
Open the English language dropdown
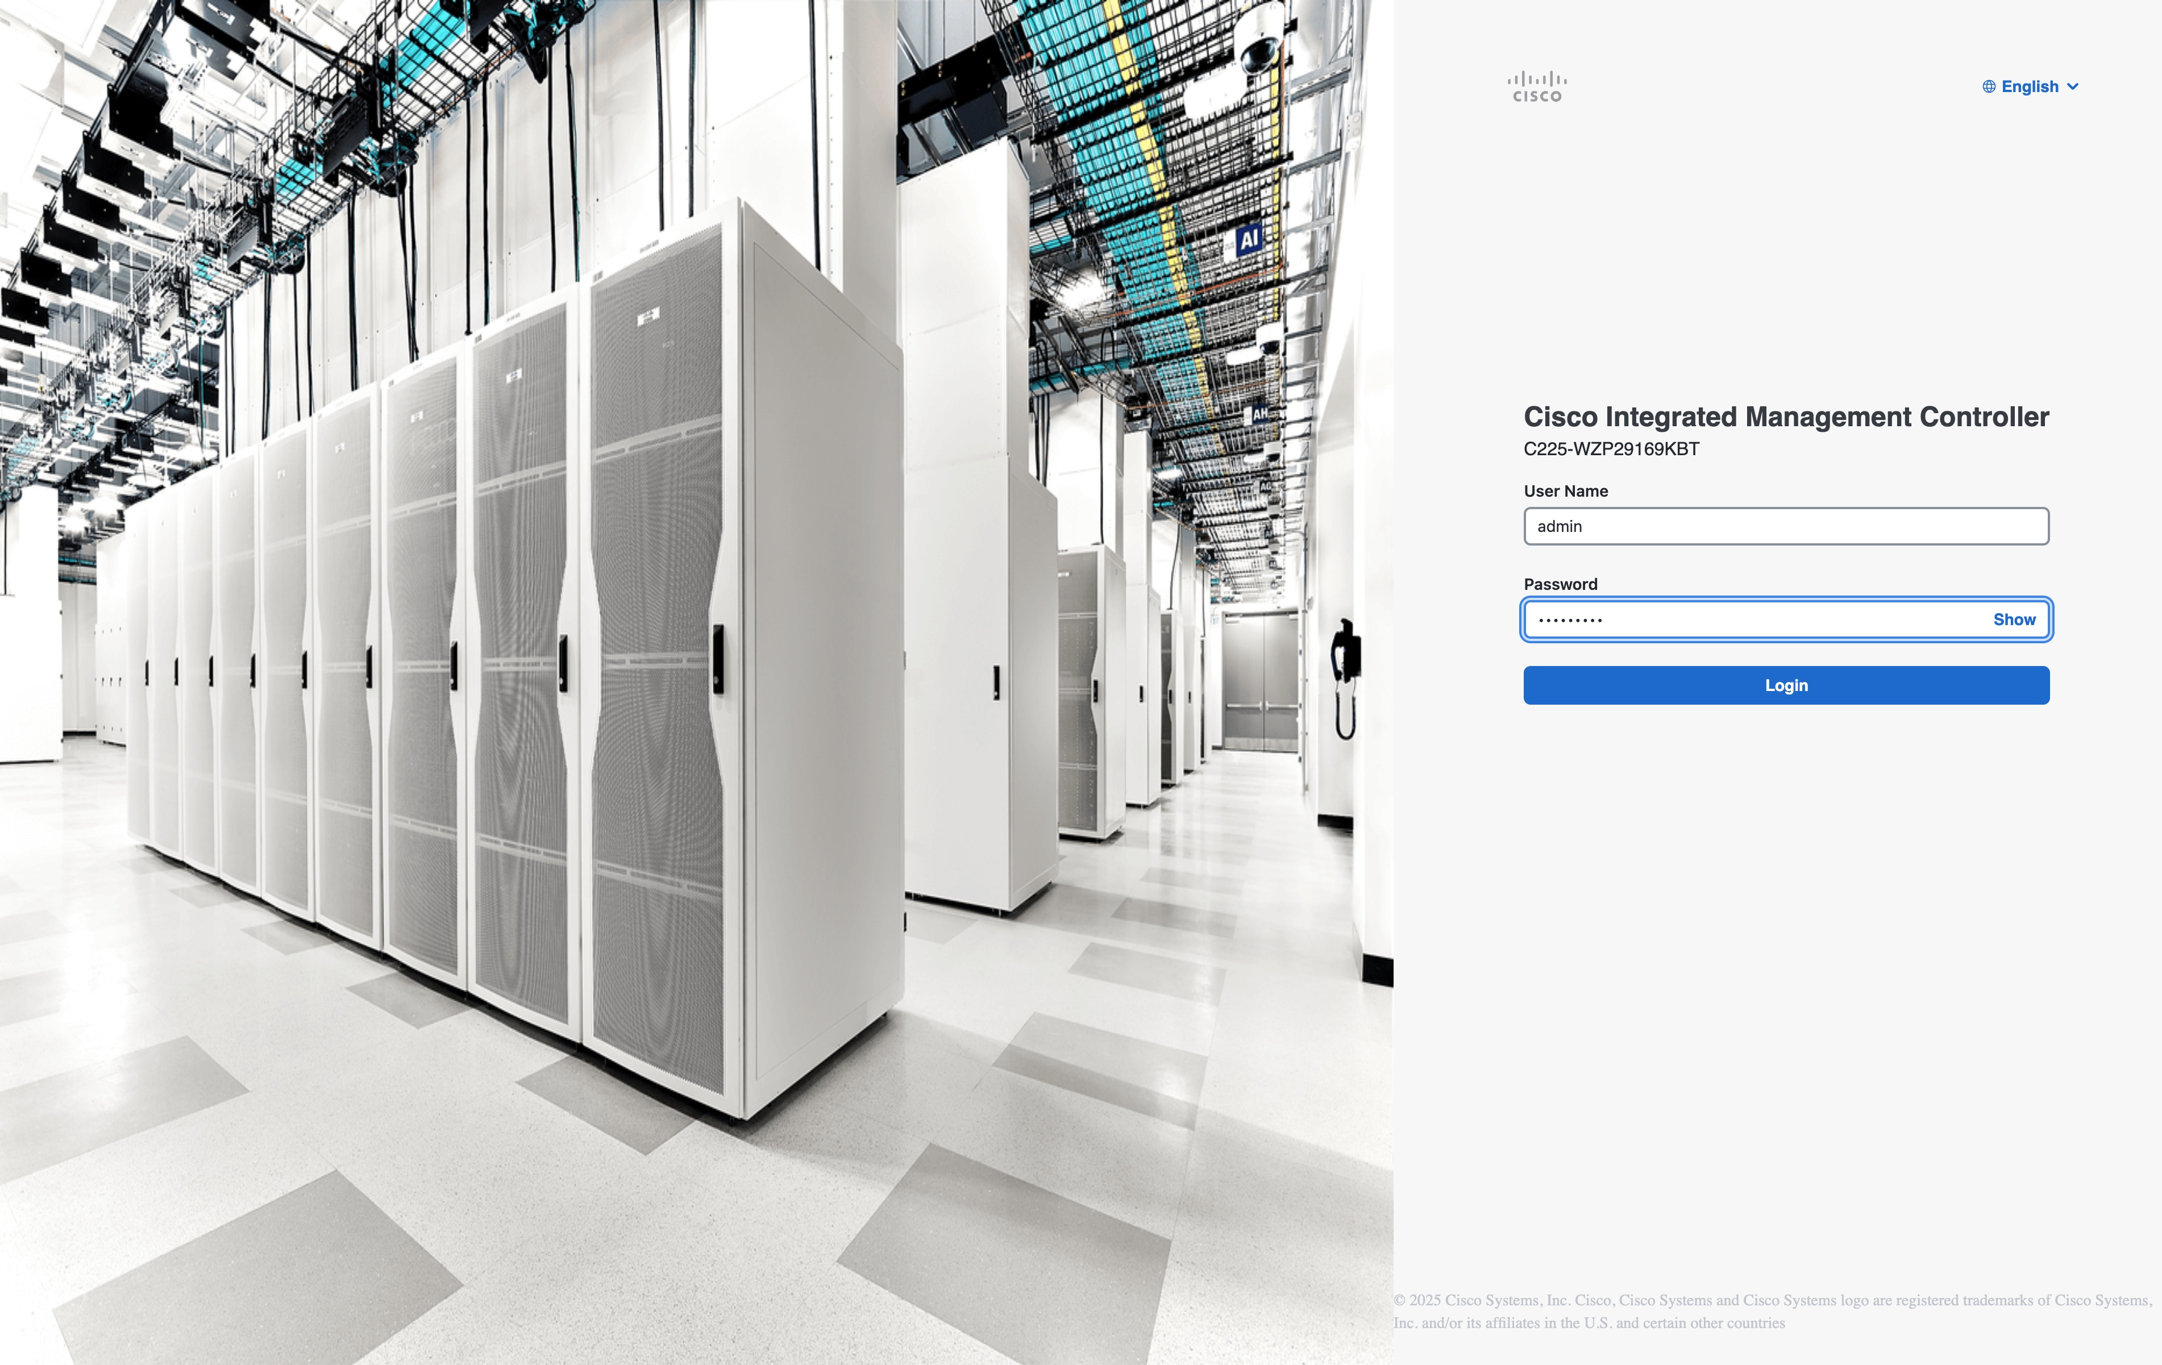click(2029, 87)
